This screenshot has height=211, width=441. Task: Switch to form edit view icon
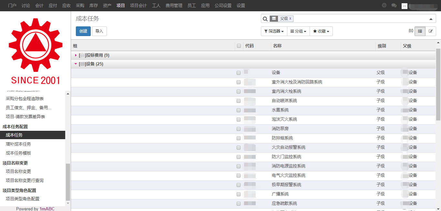(431, 31)
